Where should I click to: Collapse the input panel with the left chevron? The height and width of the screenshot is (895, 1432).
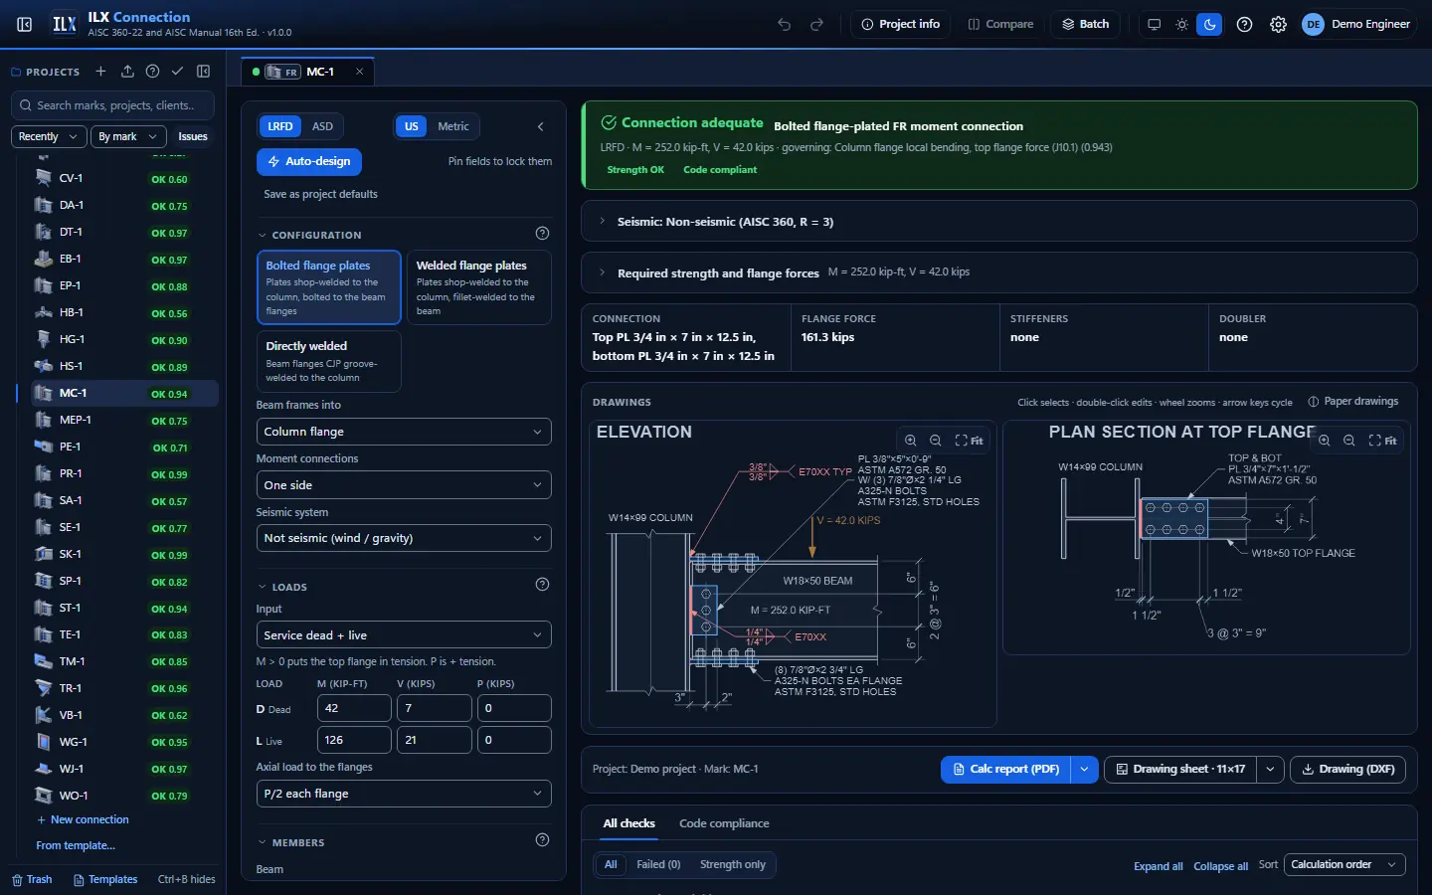click(541, 126)
